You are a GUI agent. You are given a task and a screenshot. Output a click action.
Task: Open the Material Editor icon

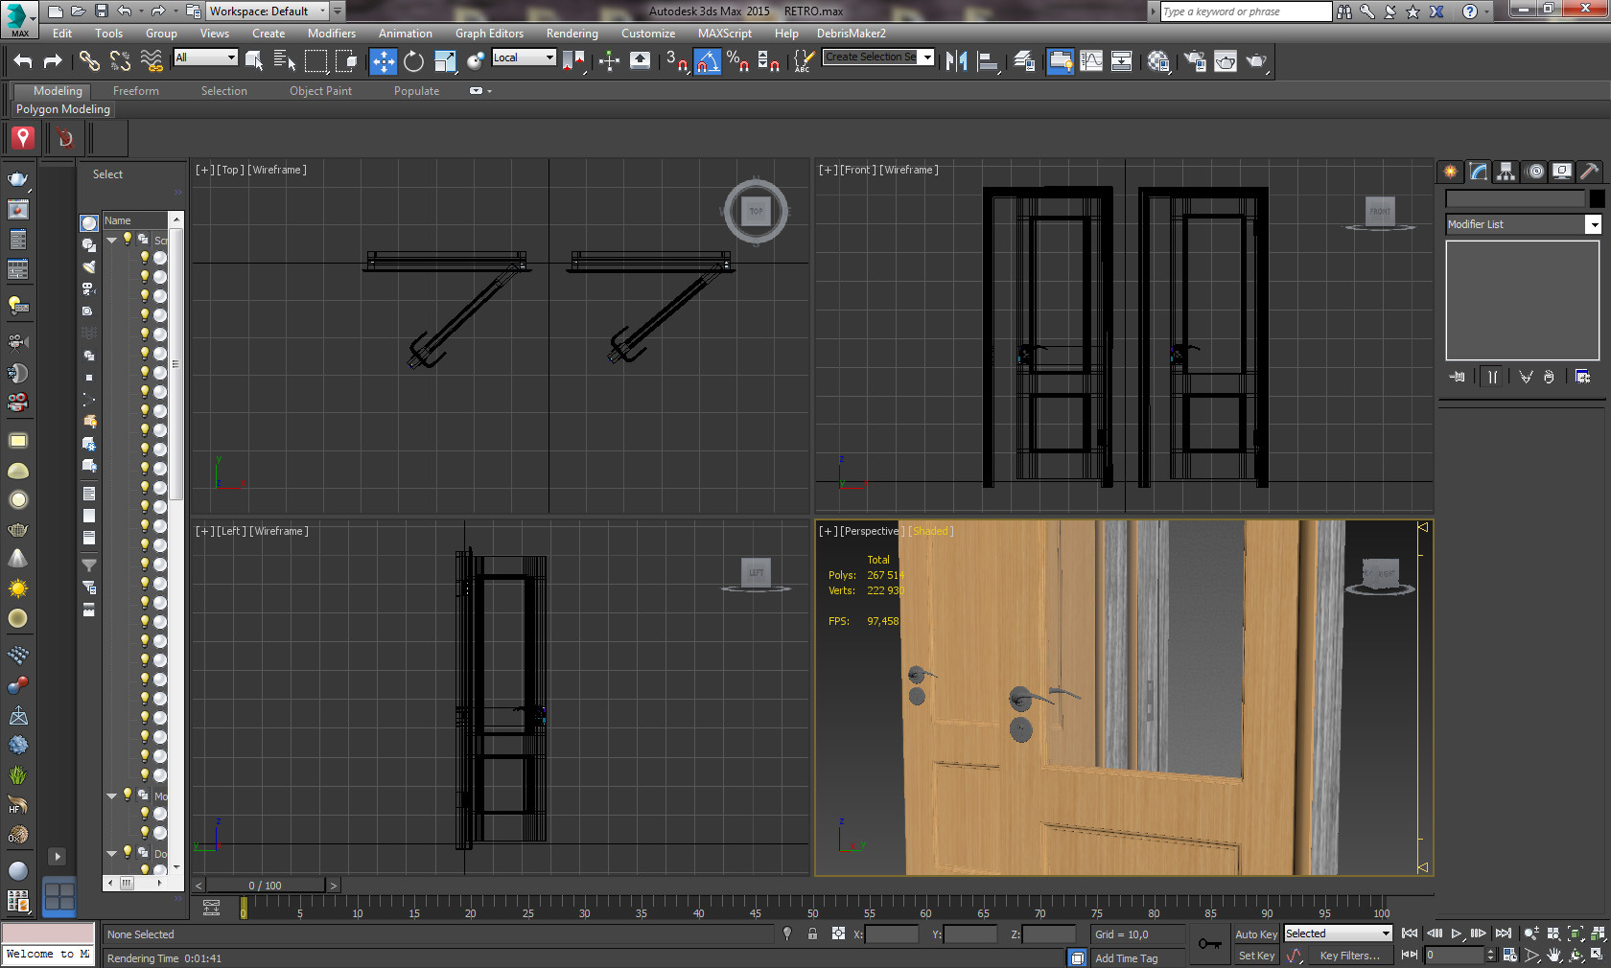(x=1158, y=61)
